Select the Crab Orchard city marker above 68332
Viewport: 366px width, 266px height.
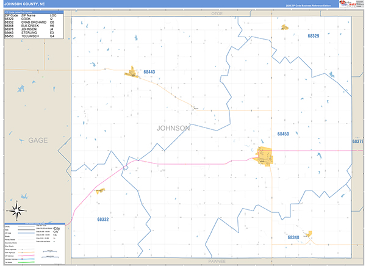pyautogui.click(x=101, y=191)
